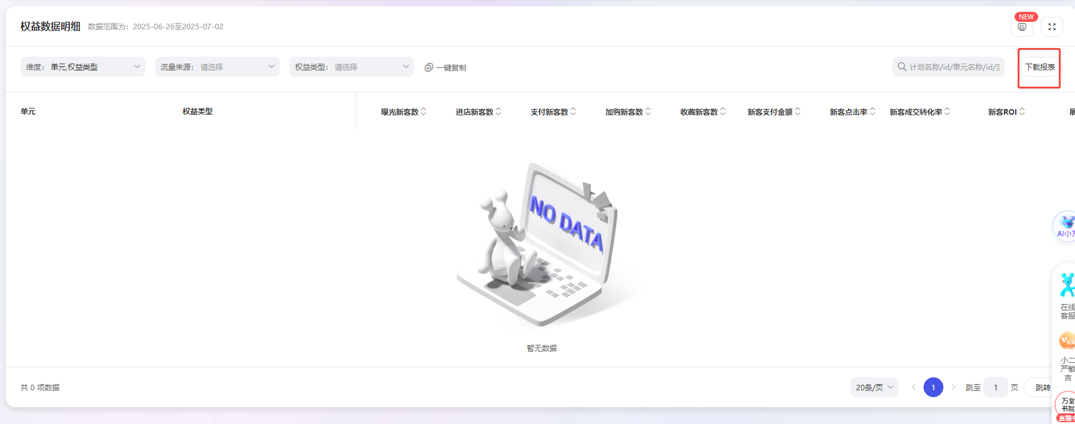Select page 1 in pagination
This screenshot has width=1075, height=424.
click(x=933, y=387)
